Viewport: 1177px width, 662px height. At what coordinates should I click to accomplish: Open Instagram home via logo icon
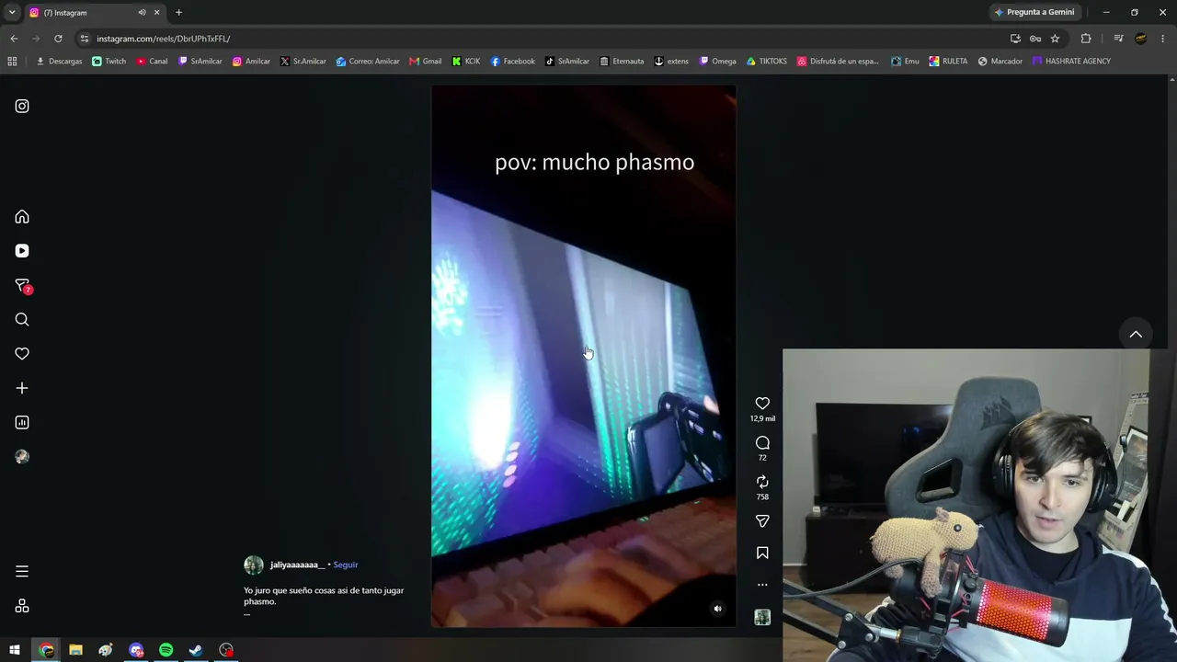point(22,106)
